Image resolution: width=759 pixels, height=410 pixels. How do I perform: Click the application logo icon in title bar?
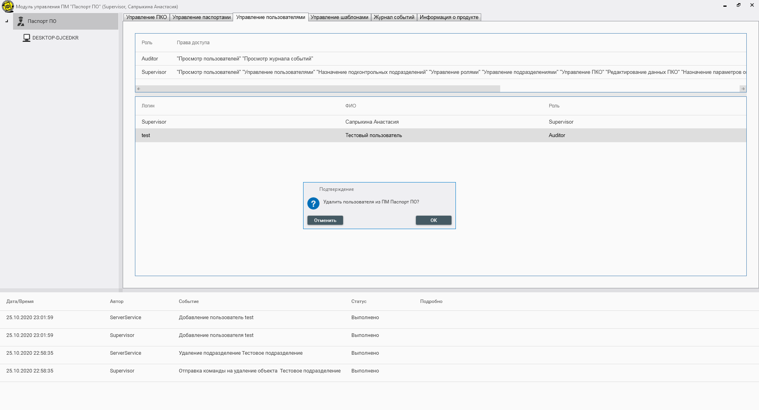8,7
